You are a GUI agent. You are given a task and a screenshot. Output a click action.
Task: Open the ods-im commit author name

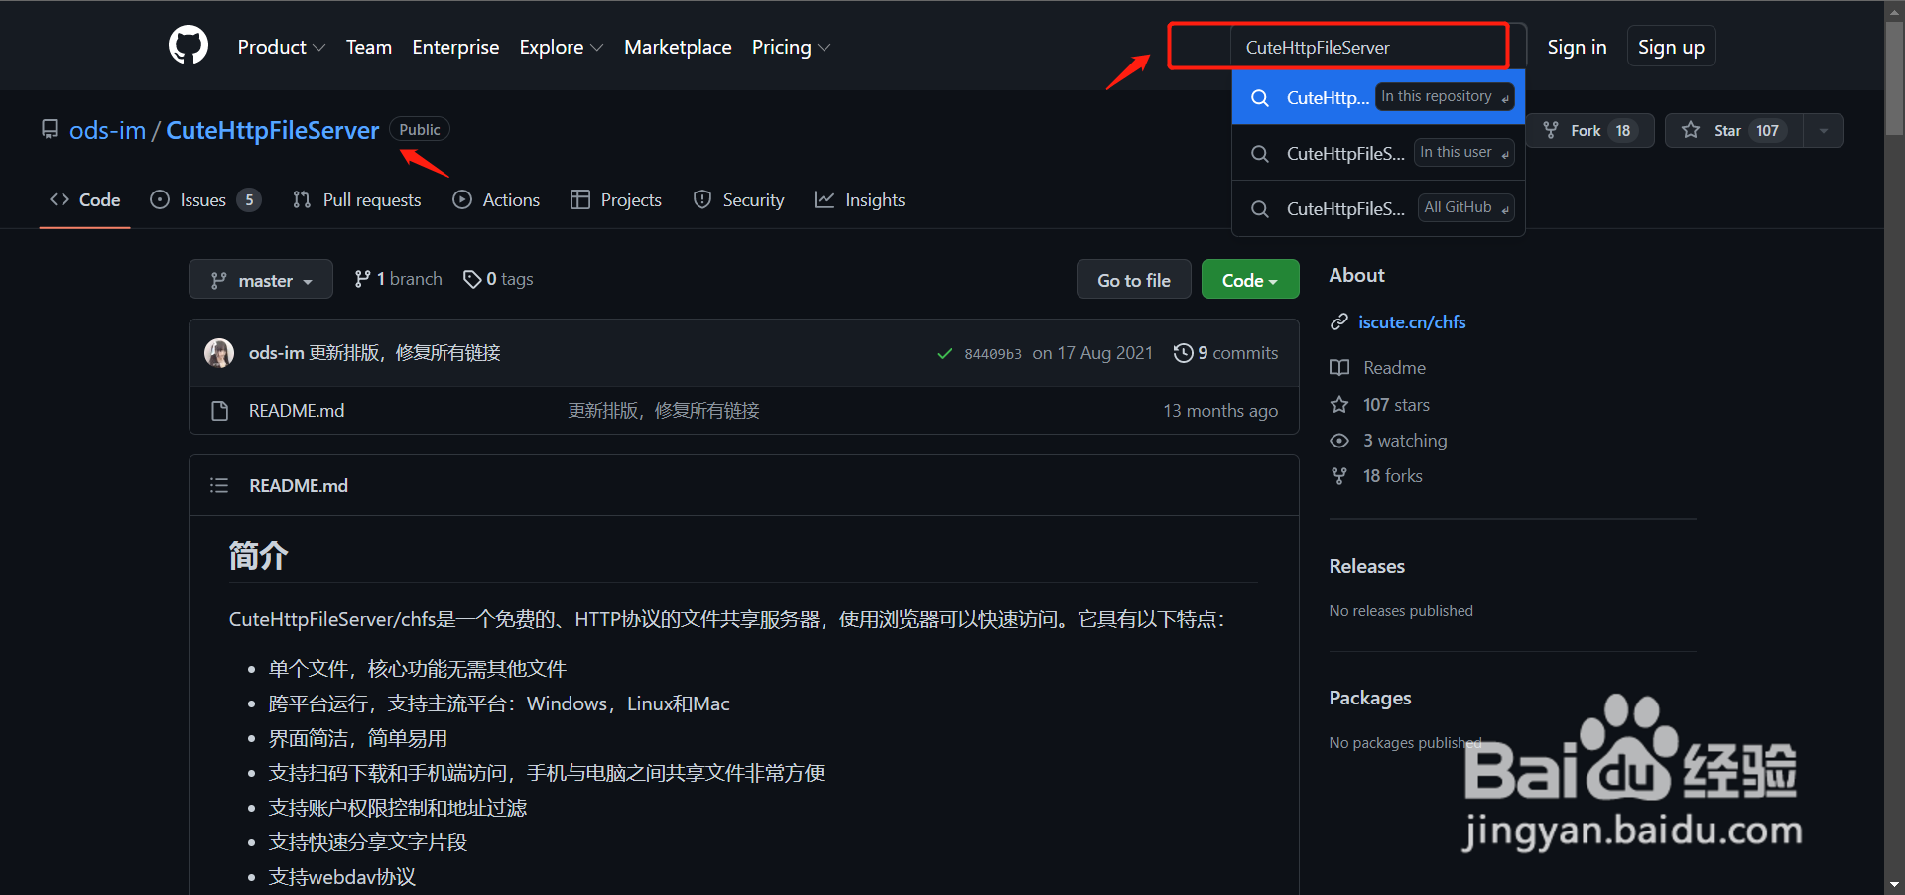(277, 353)
